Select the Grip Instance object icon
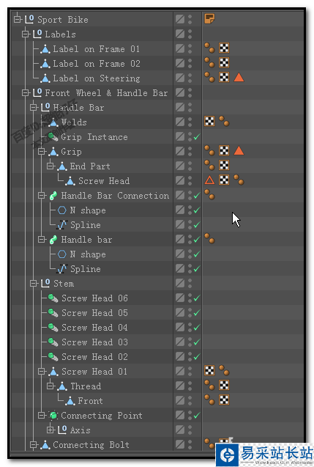Viewport: 314px width, 467px height. click(x=53, y=136)
